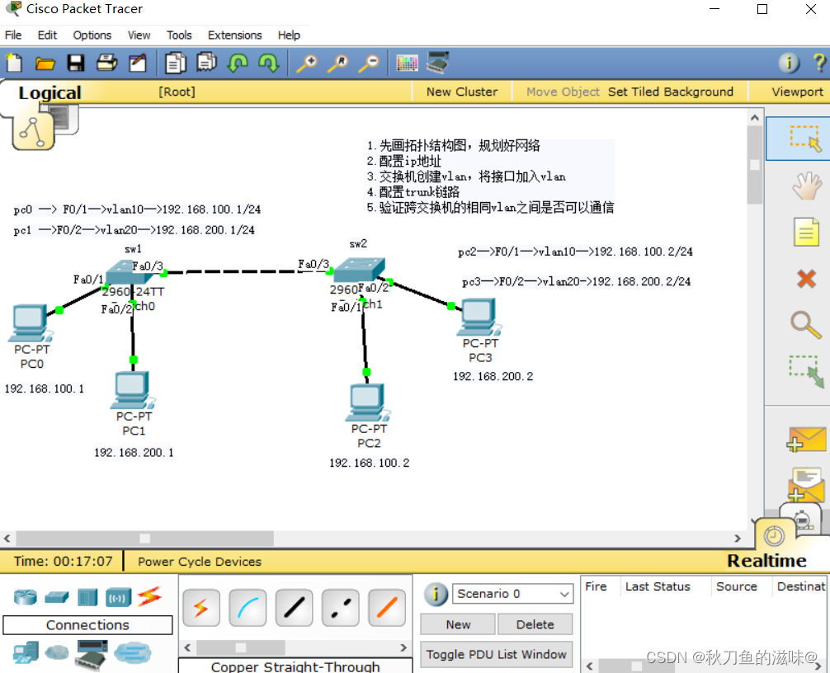Open the View menu
Viewport: 830px width, 673px height.
139,35
